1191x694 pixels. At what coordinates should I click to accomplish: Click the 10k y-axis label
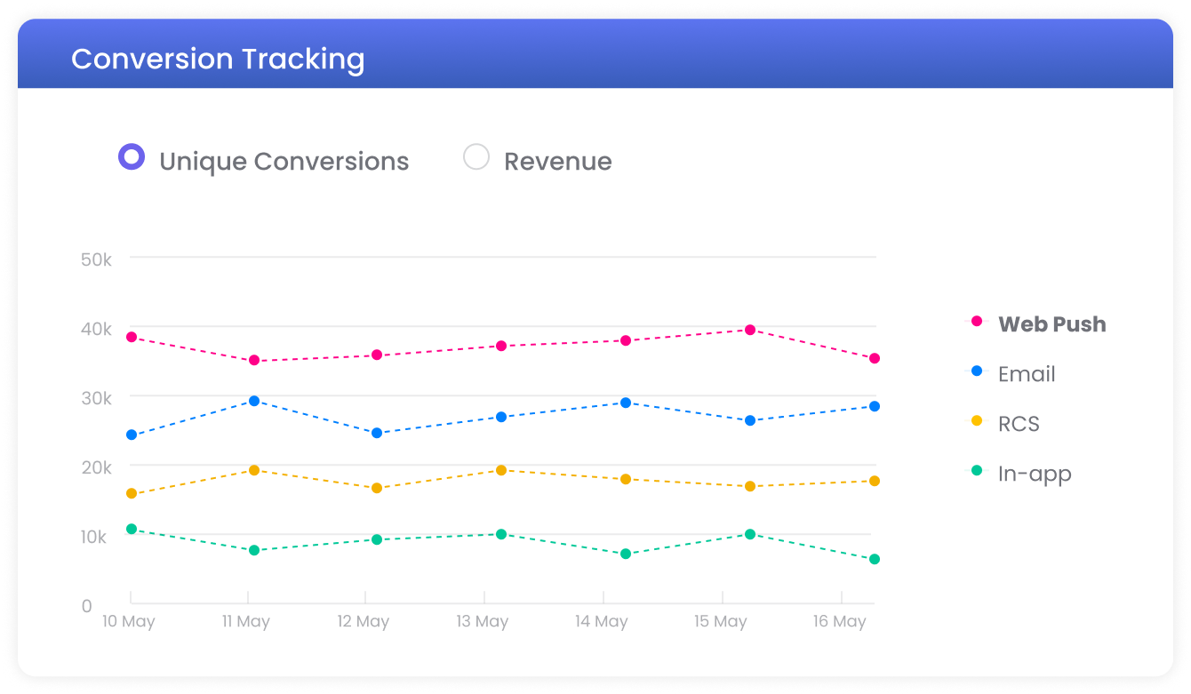tap(94, 537)
